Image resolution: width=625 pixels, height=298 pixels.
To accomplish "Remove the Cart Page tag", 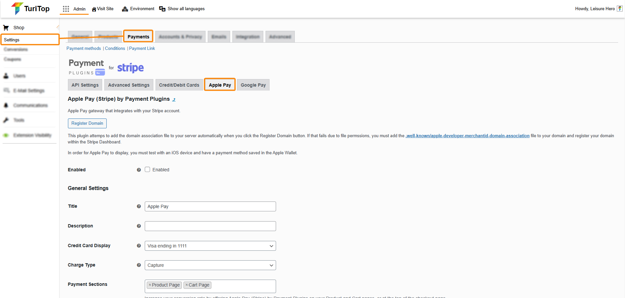I will pos(186,285).
